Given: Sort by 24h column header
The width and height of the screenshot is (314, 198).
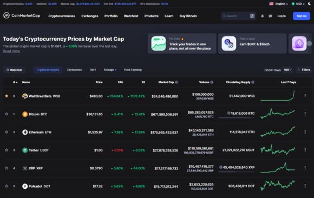Looking at the screenshot, I should (x=120, y=82).
